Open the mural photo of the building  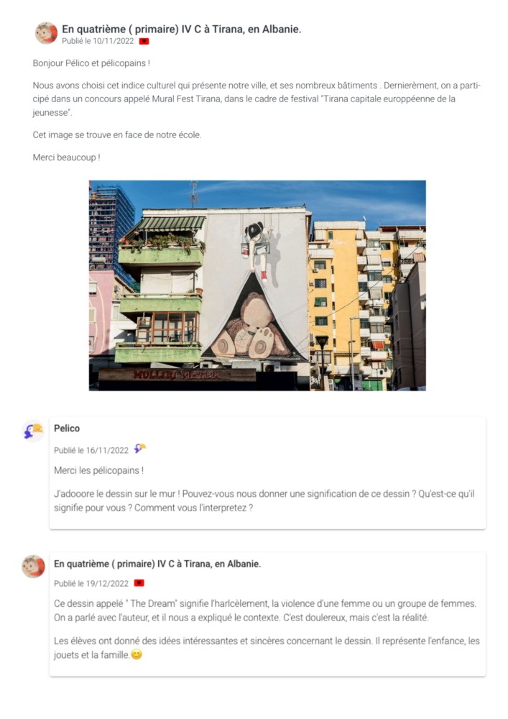(257, 285)
